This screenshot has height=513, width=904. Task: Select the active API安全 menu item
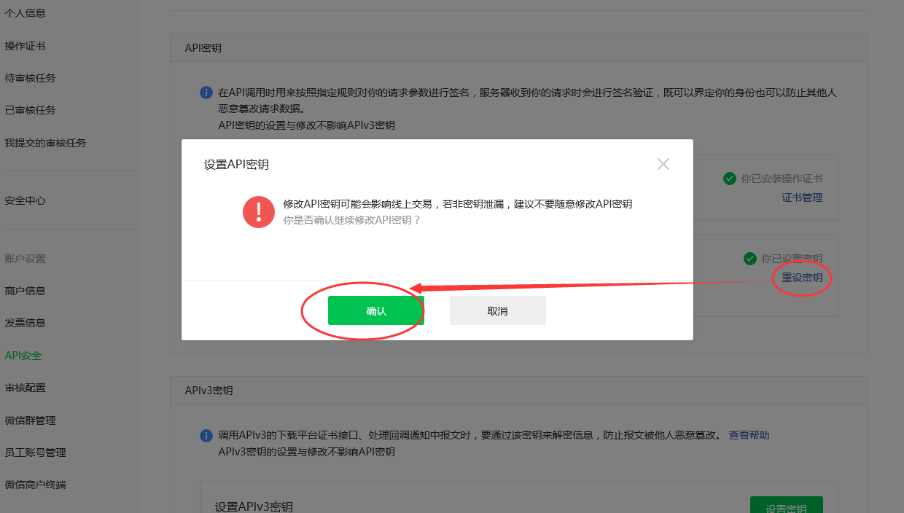[23, 356]
